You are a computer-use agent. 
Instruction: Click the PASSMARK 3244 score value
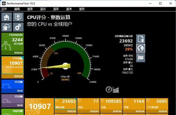17,40
